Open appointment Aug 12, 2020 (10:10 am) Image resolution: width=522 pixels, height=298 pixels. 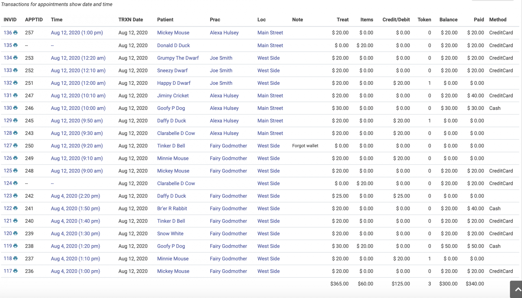(78, 96)
